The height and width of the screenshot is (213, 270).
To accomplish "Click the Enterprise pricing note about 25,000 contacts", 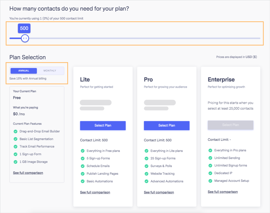I will coord(230,105).
